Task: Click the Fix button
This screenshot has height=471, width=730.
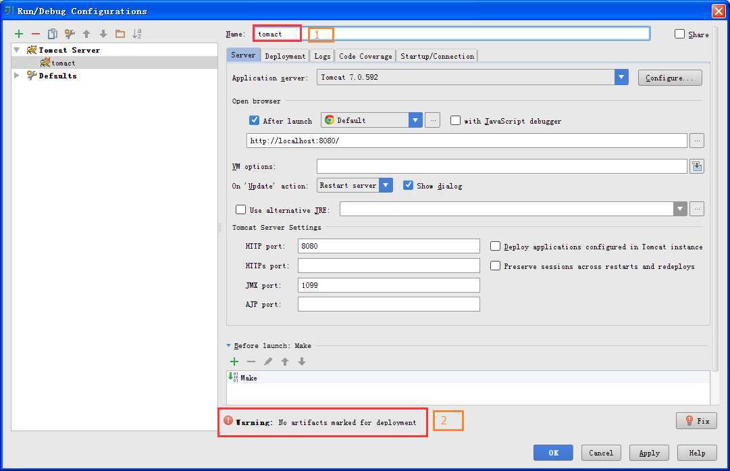Action: [696, 421]
